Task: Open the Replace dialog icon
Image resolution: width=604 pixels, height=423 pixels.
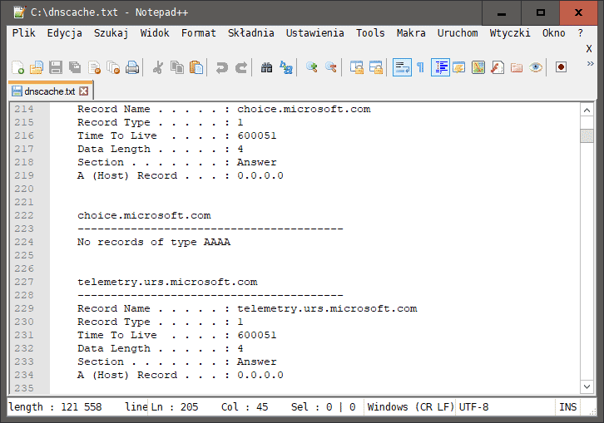Action: [286, 67]
